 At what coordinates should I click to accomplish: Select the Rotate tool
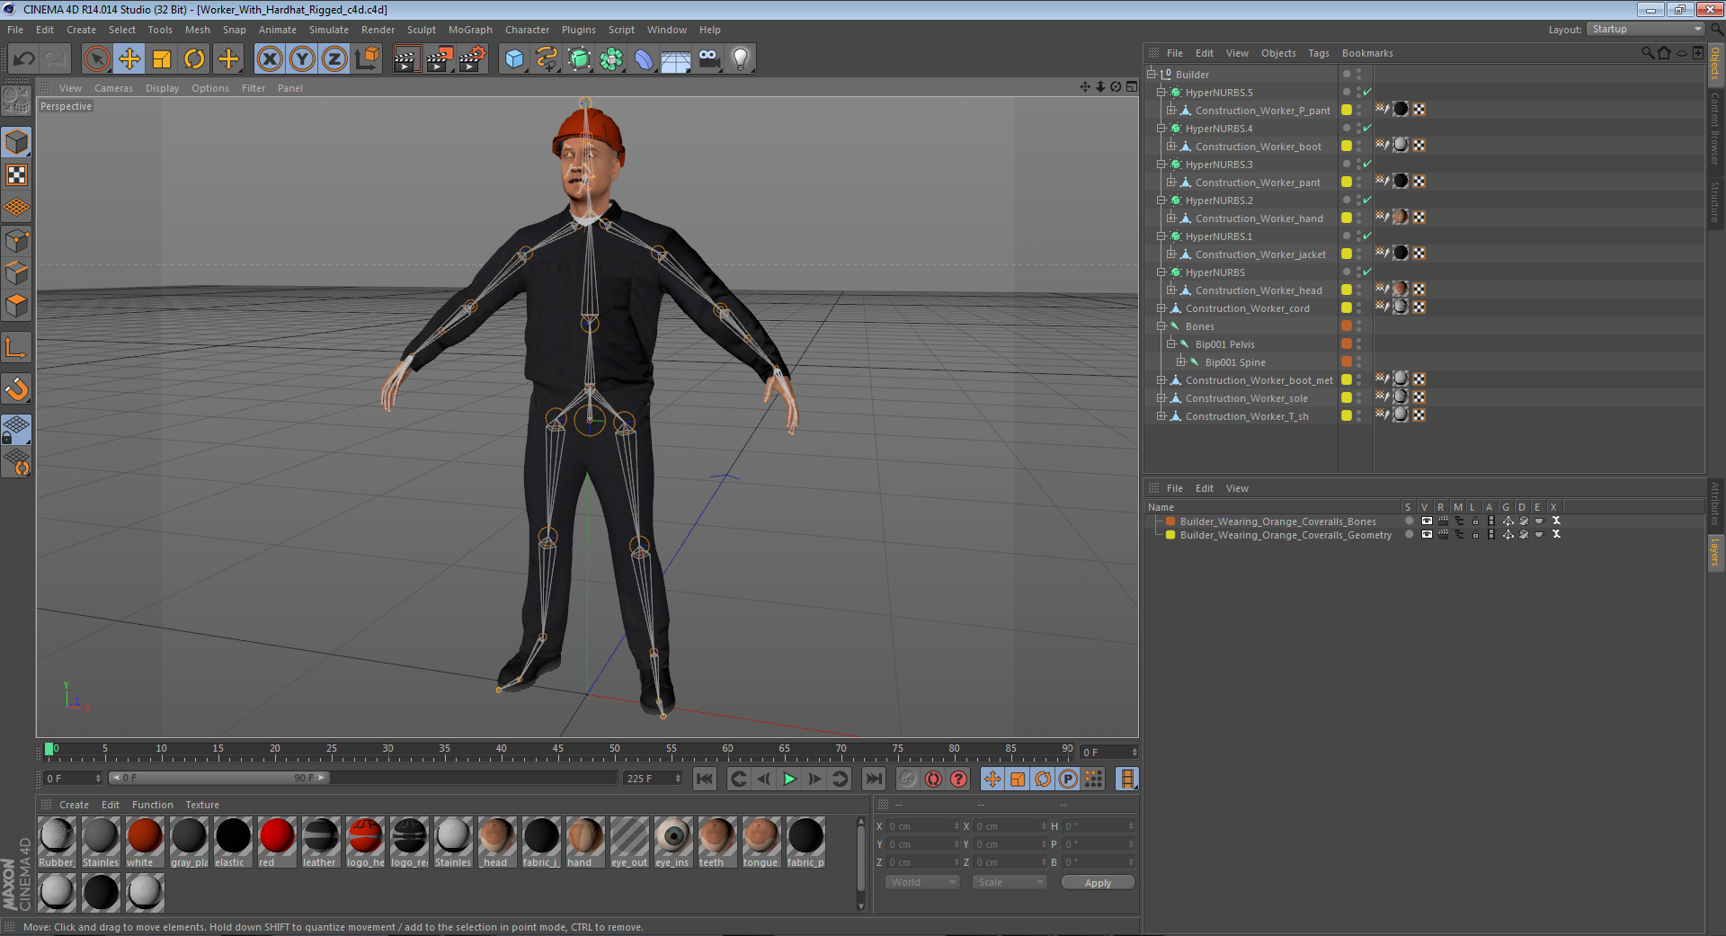point(195,58)
